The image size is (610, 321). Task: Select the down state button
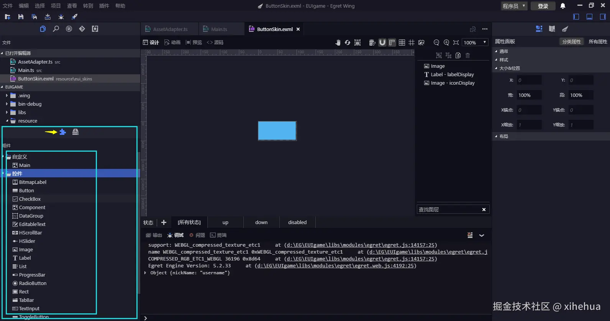(261, 222)
